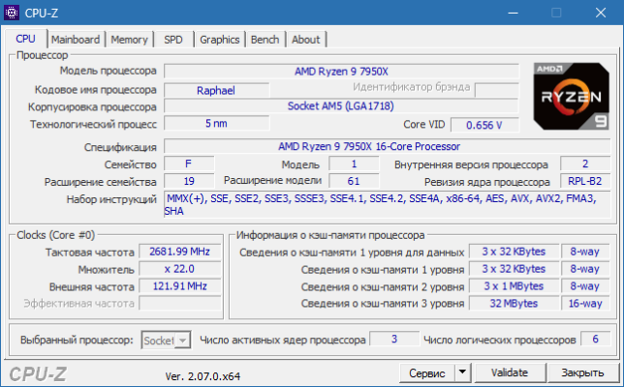Screen dimensions: 624x387
Task: Open the Сервис dropdown arrow
Action: (462, 372)
